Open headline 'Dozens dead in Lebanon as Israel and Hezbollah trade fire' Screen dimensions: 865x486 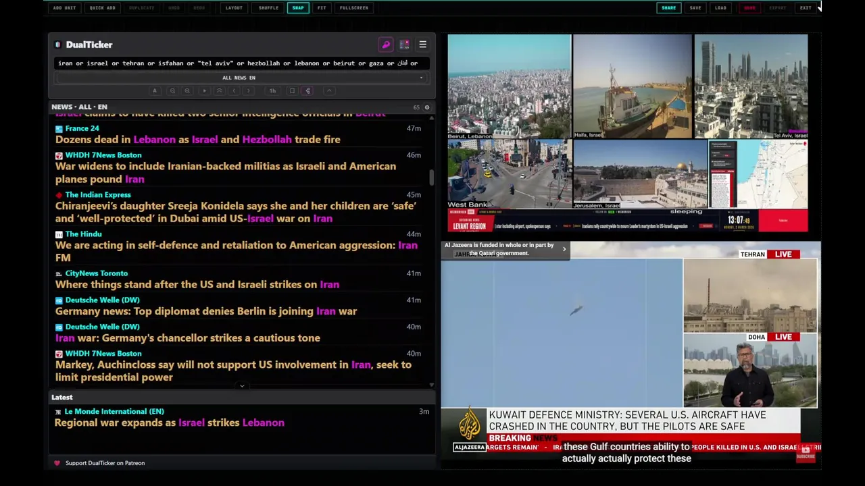tap(197, 140)
